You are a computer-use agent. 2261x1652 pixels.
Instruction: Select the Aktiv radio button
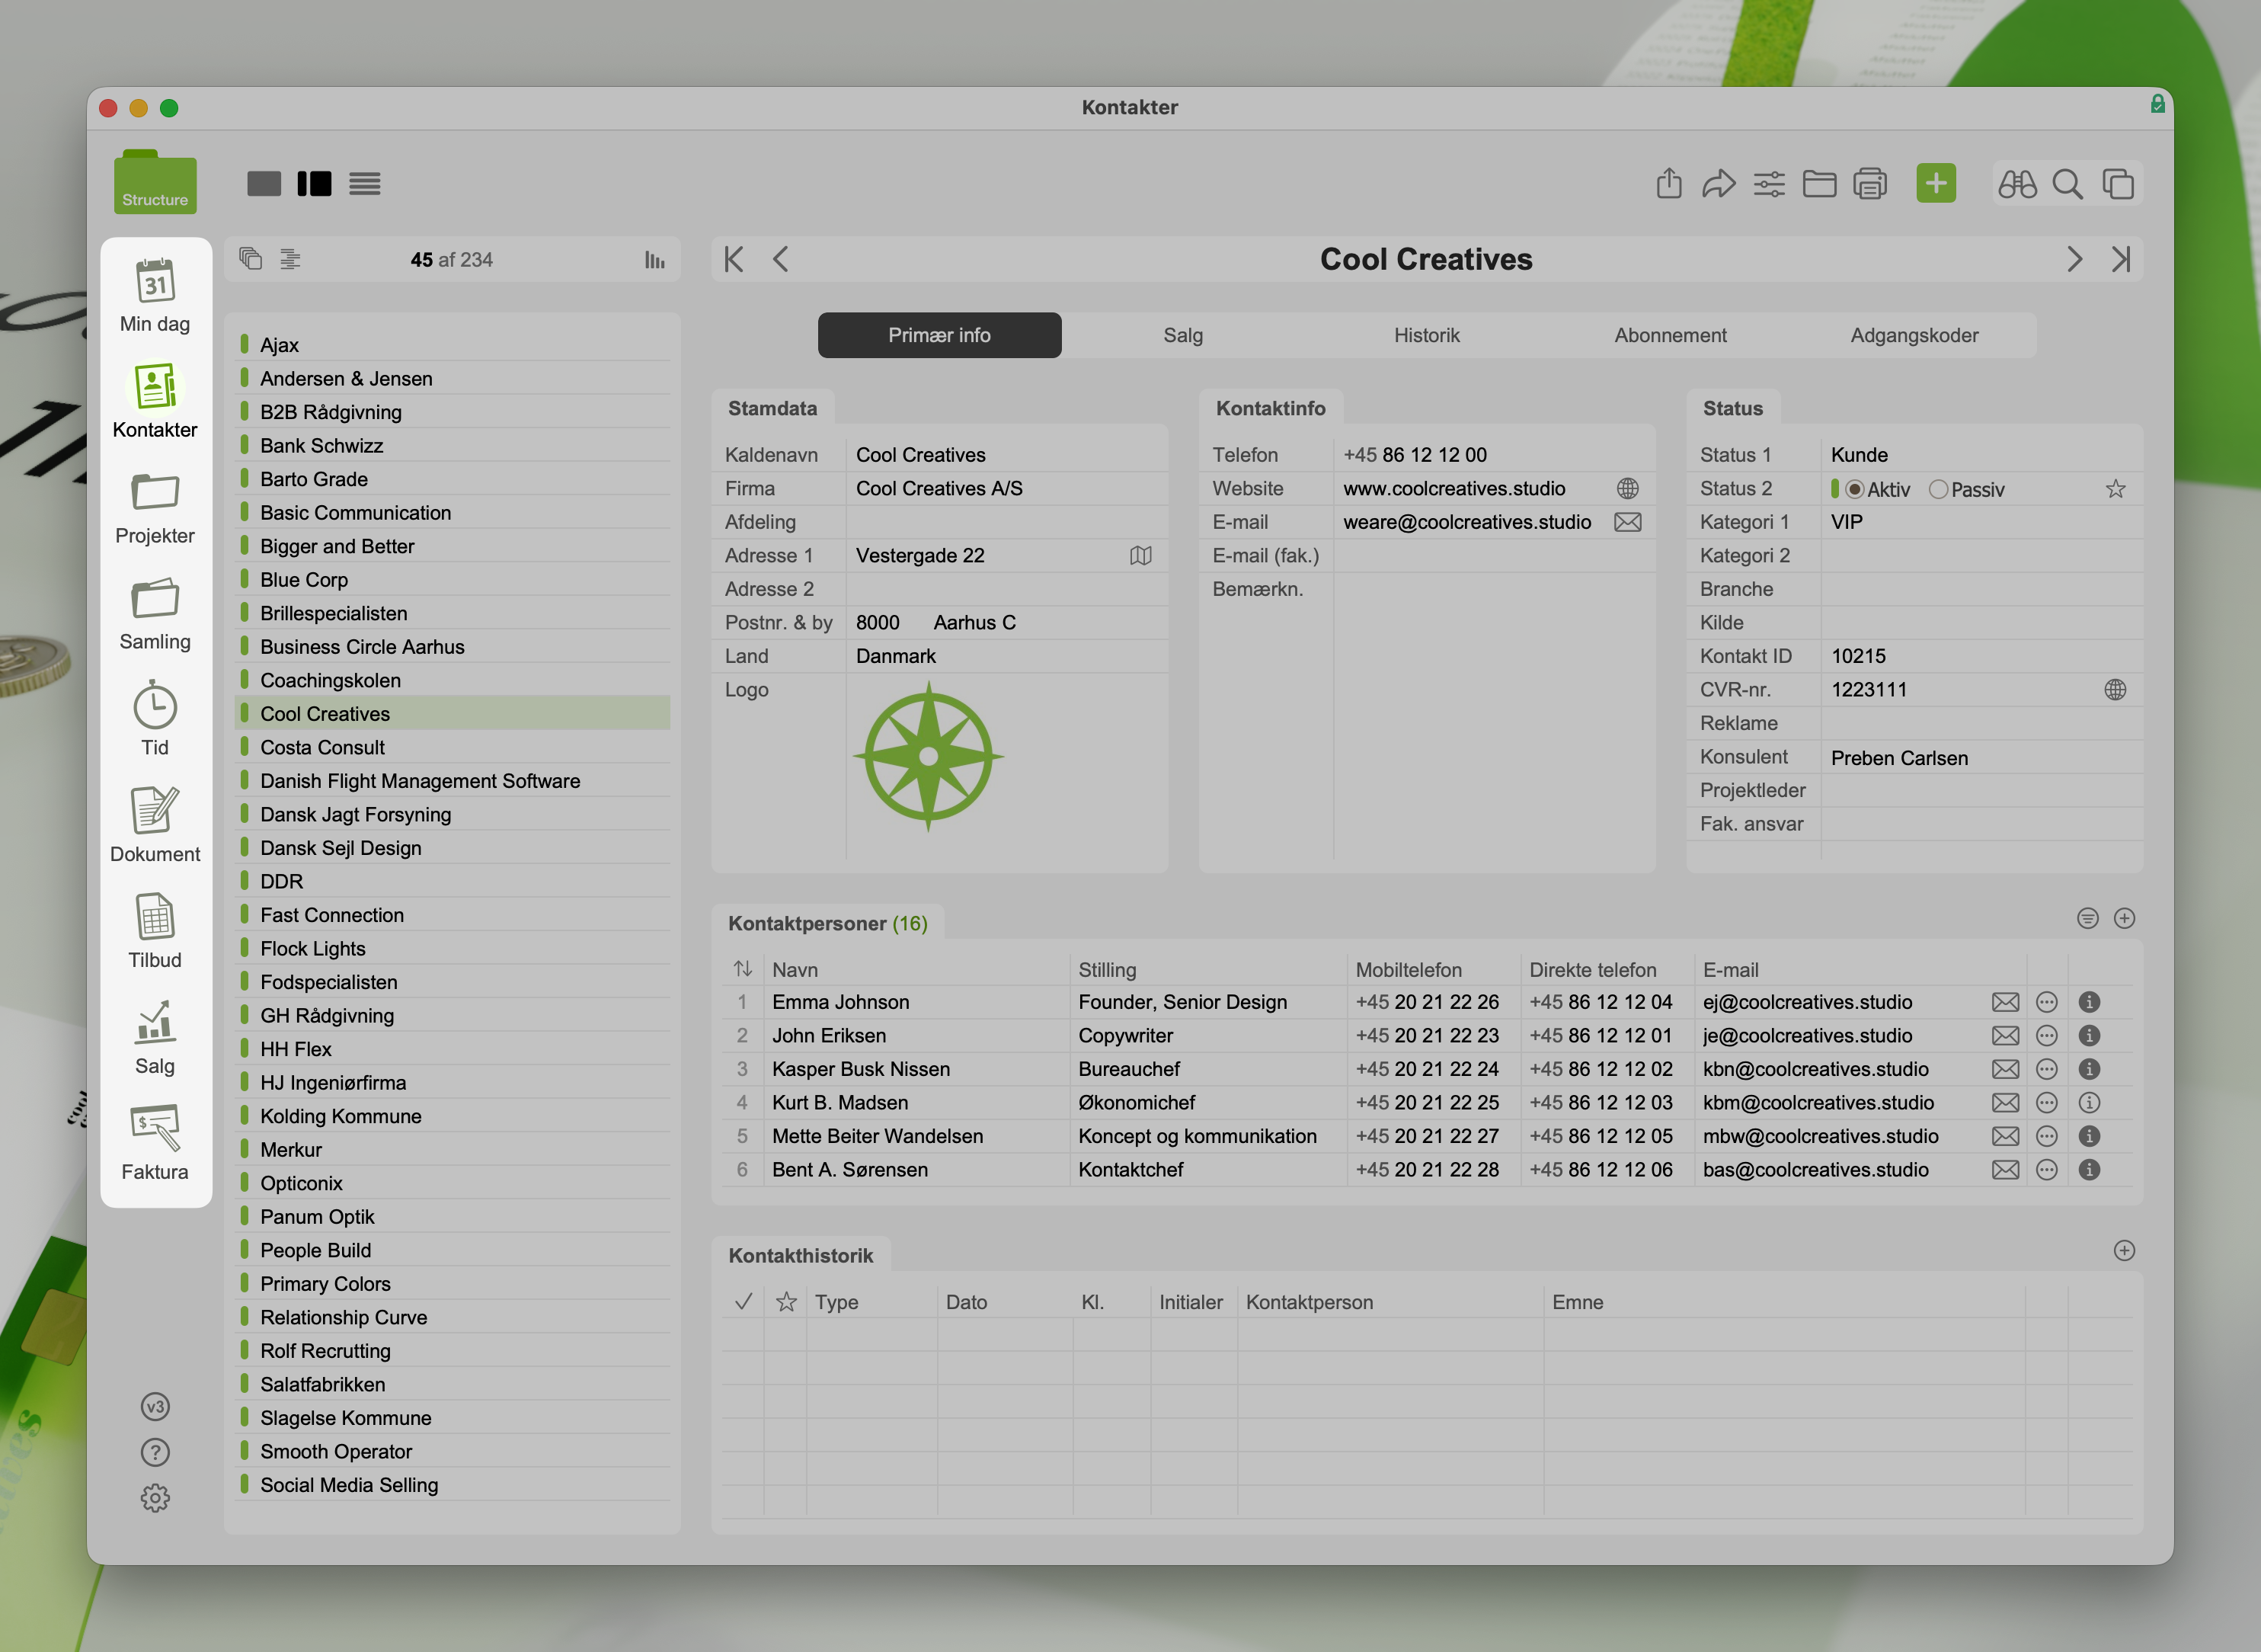coord(1854,490)
